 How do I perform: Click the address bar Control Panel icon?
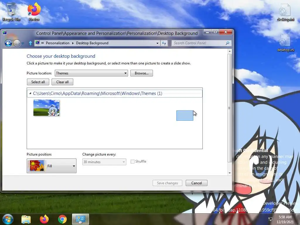[x=37, y=43]
